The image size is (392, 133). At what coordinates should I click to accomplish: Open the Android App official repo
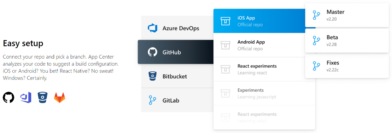tap(264, 45)
